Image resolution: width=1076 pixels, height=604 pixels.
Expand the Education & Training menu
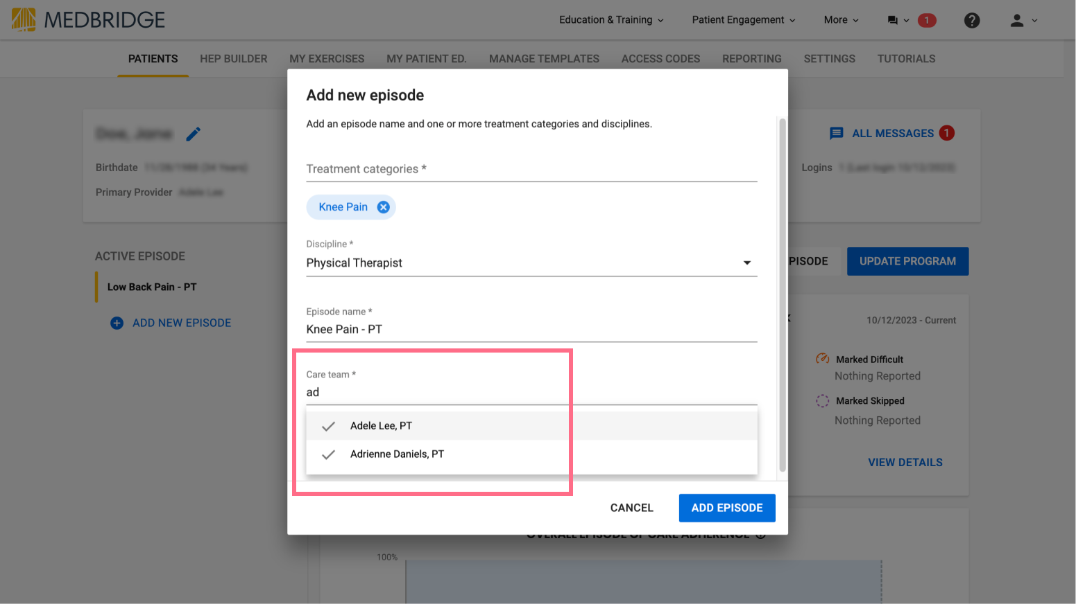pos(611,20)
